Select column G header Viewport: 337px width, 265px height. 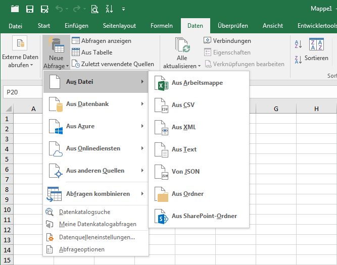pyautogui.click(x=276, y=109)
